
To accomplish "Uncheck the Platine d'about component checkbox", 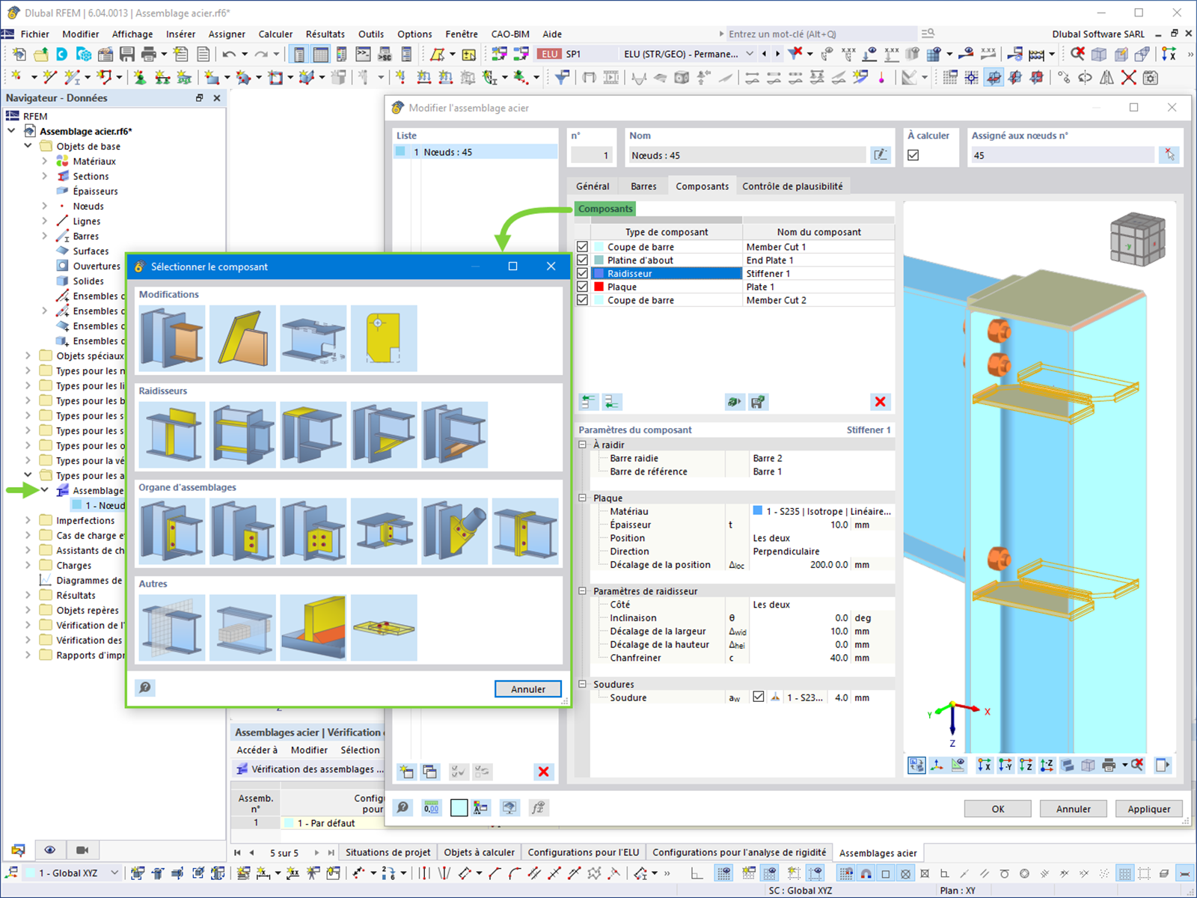I will tap(582, 260).
